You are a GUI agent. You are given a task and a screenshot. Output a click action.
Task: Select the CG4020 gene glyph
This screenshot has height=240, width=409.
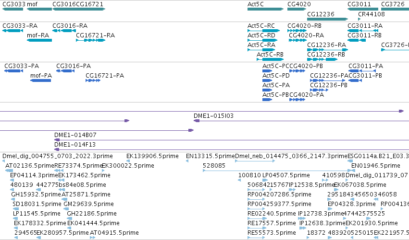297,9
